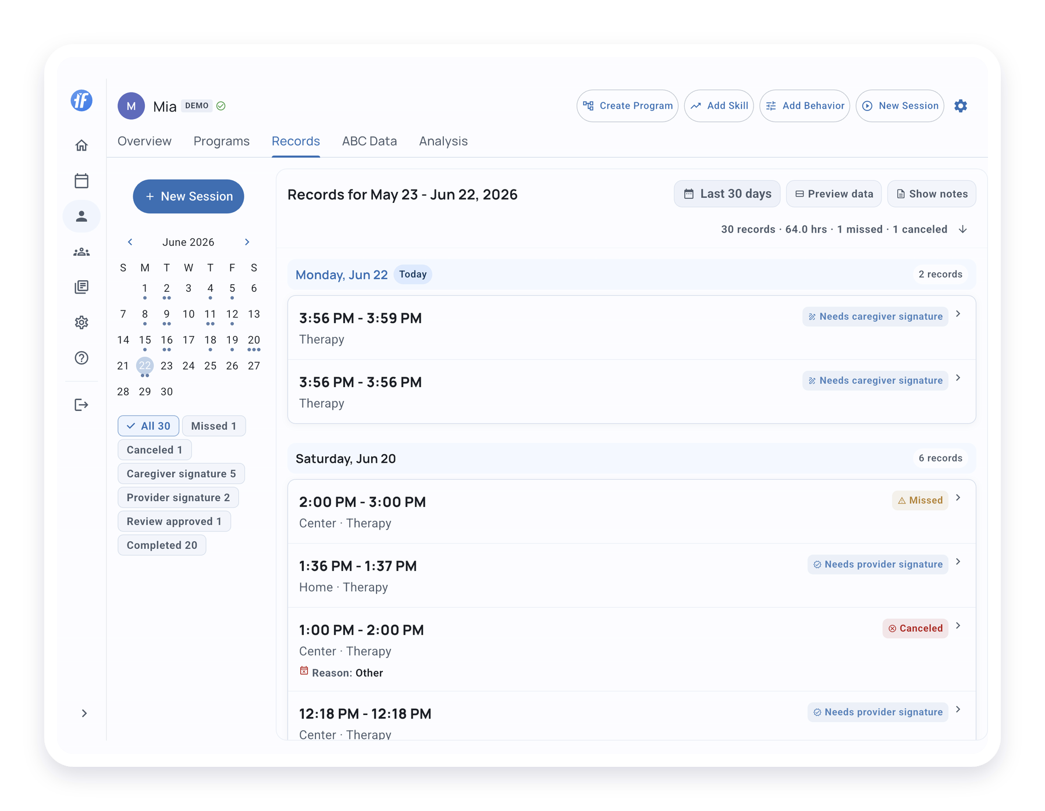Click the red Canceled badge
The width and height of the screenshot is (1045, 811).
point(915,628)
